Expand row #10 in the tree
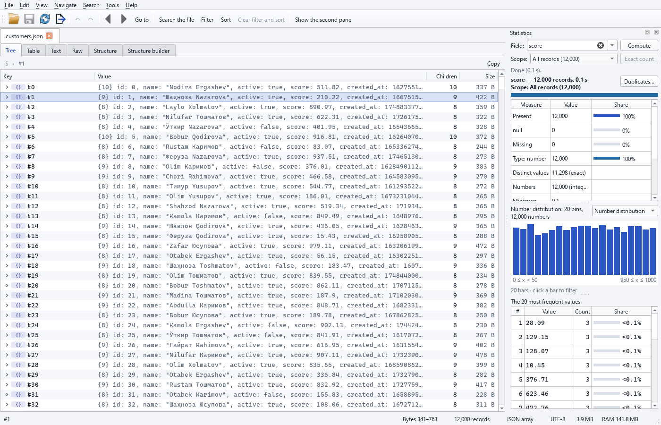Screen dimensions: 661x425 7,186
